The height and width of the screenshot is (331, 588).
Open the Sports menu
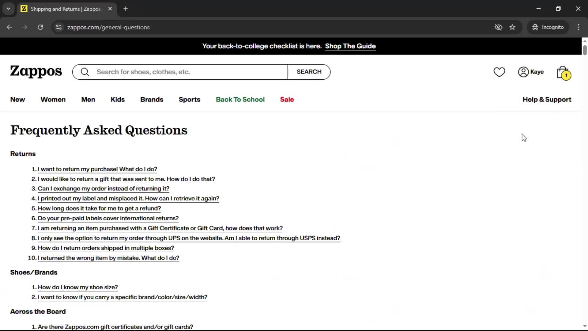190,100
